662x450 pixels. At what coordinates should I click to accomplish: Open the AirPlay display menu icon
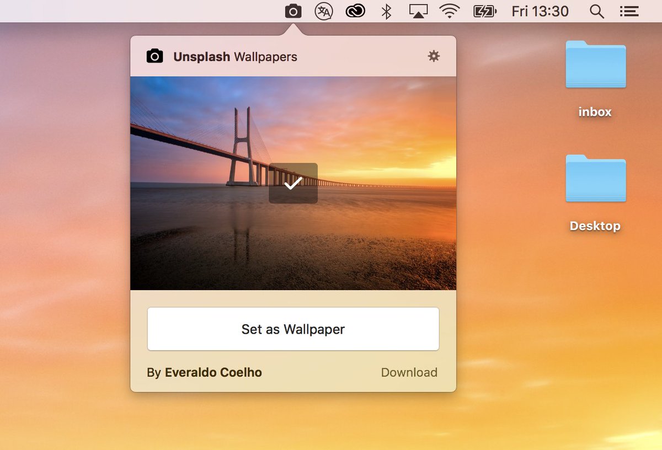(418, 11)
